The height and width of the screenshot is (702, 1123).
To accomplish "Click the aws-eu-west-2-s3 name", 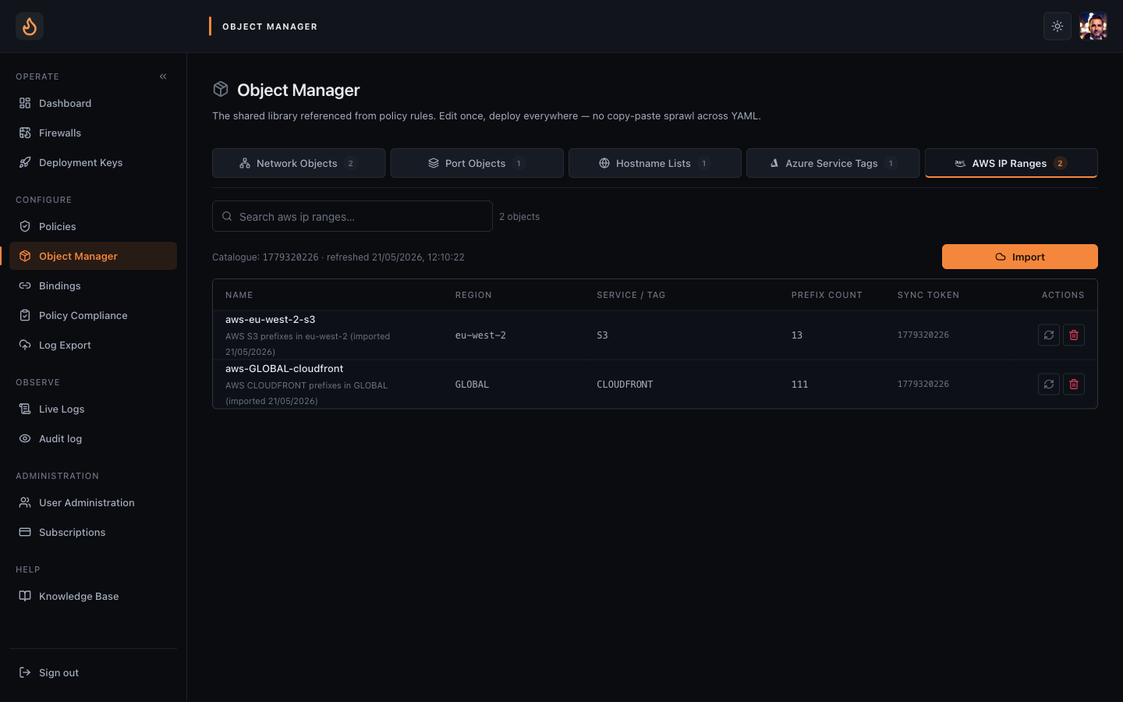I will 271,319.
